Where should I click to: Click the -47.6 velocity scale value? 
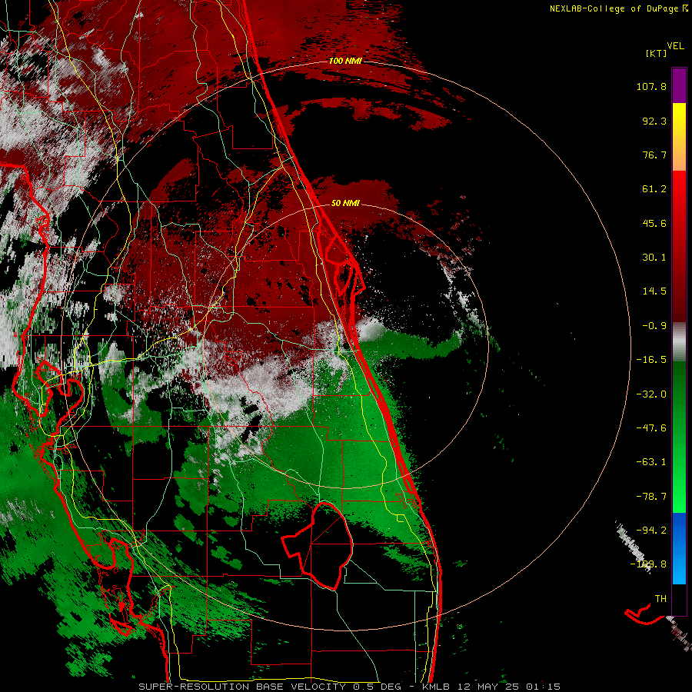click(x=651, y=428)
